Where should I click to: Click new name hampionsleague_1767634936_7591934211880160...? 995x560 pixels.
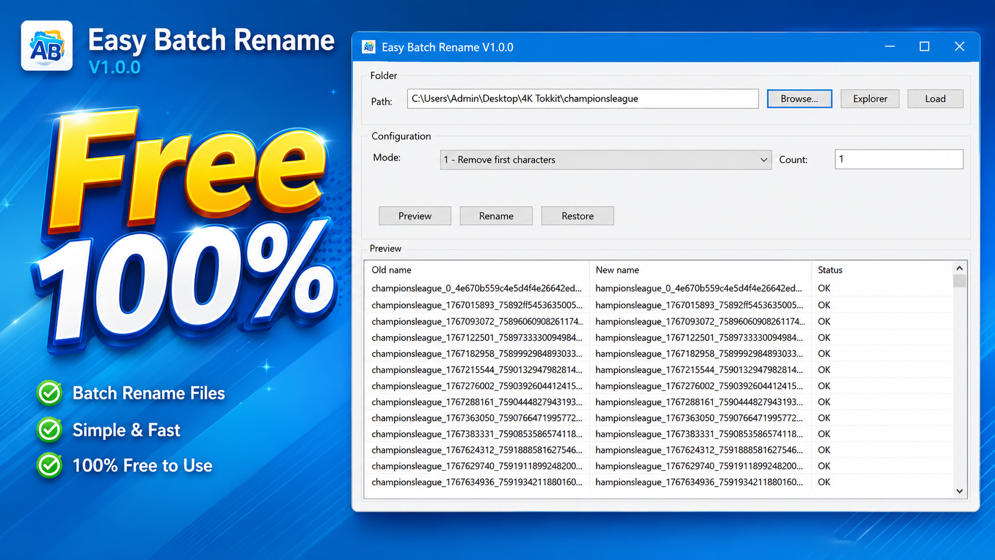[699, 482]
